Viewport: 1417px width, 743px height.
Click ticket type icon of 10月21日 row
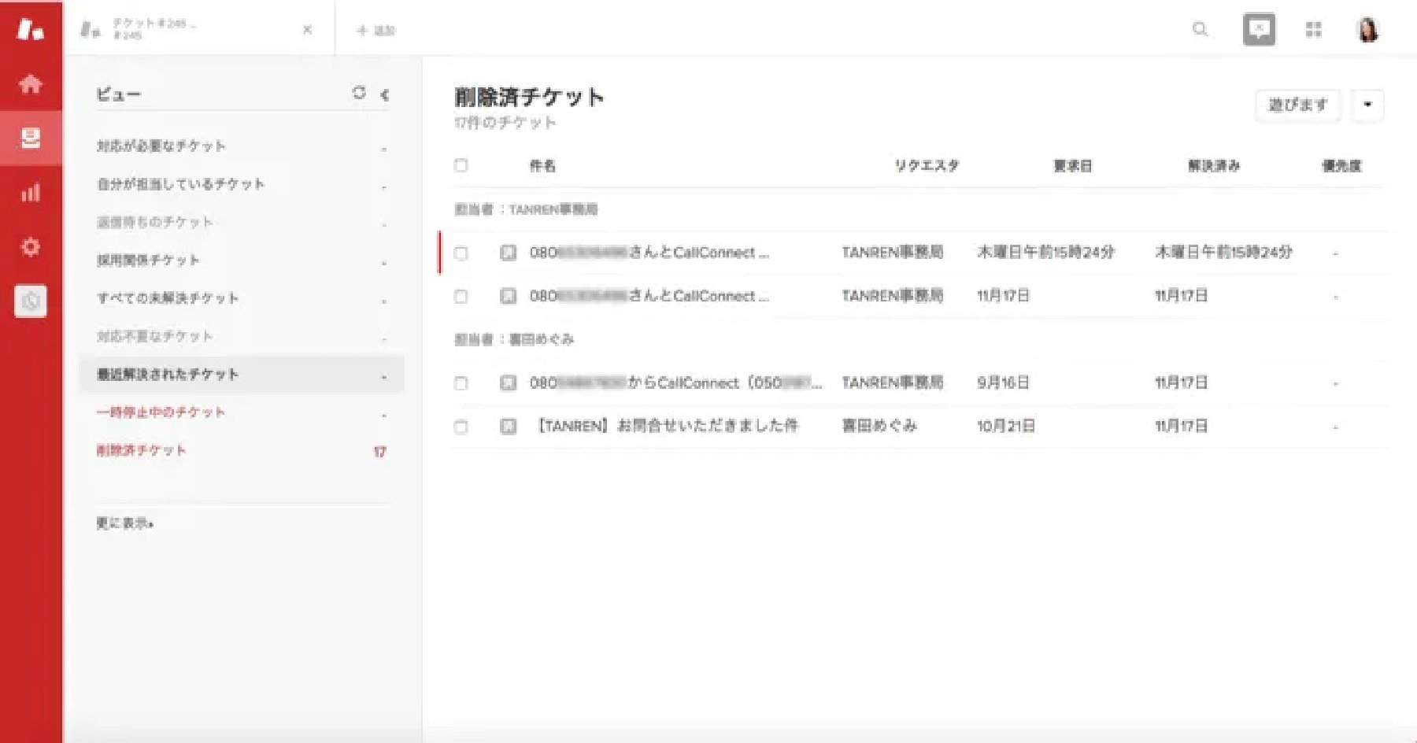[x=509, y=427]
